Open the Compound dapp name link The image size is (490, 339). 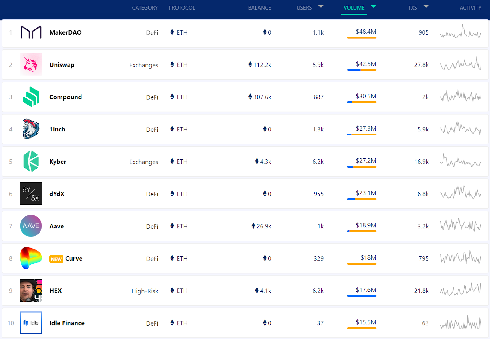[x=66, y=97]
